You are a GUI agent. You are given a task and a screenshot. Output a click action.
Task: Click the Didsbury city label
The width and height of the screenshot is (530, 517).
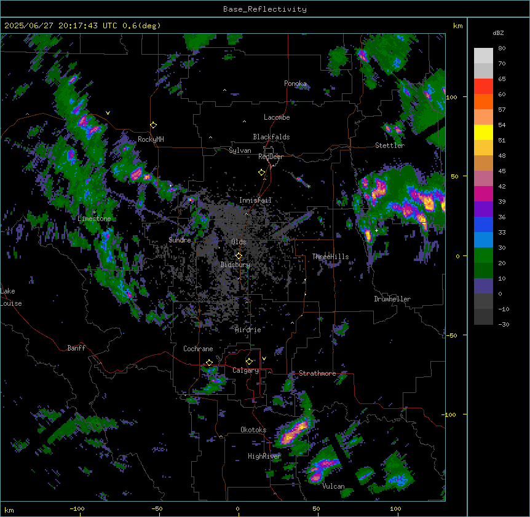235,265
